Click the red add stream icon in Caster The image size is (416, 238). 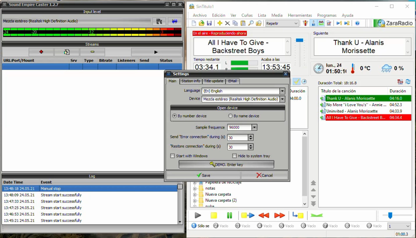(41, 52)
